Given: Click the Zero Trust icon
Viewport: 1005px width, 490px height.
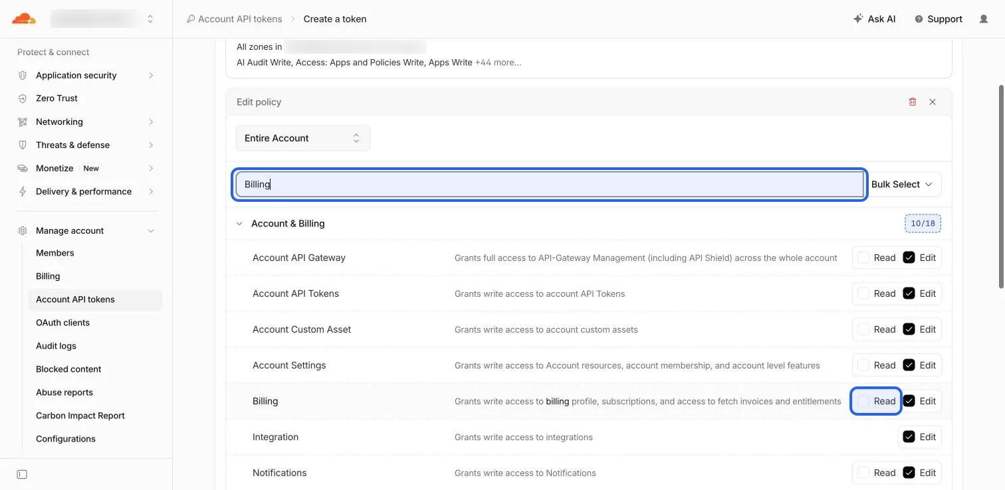Looking at the screenshot, I should [x=23, y=98].
